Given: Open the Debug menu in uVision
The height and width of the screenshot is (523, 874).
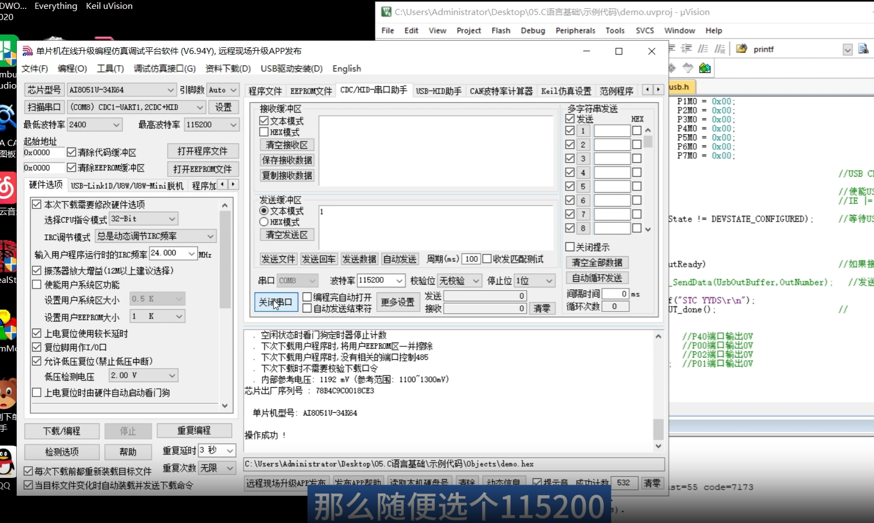Looking at the screenshot, I should pyautogui.click(x=533, y=31).
